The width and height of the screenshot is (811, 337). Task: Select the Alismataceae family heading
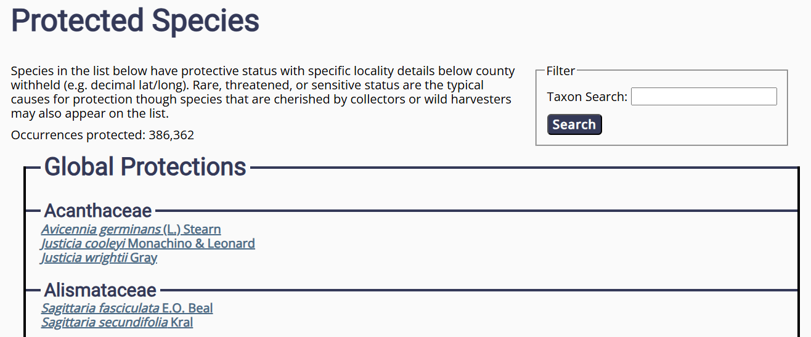[100, 290]
